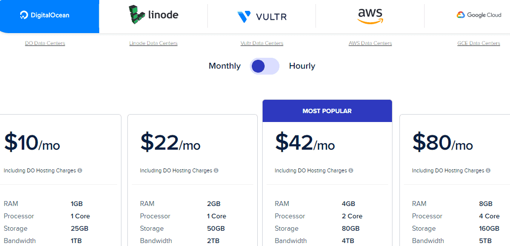Open the Google Cloud provider tab

[478, 15]
